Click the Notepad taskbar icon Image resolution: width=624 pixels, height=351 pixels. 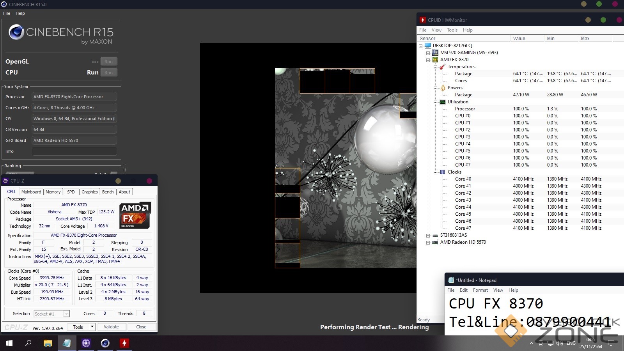tap(67, 343)
